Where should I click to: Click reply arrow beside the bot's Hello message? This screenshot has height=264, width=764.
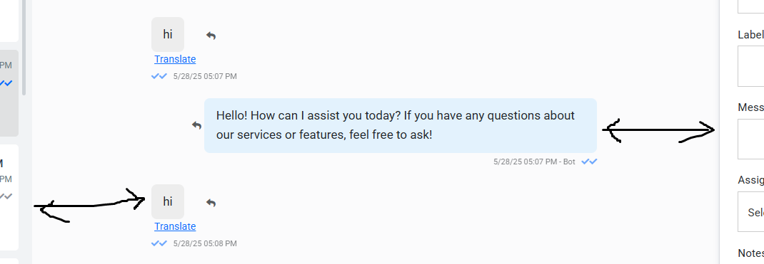[197, 125]
